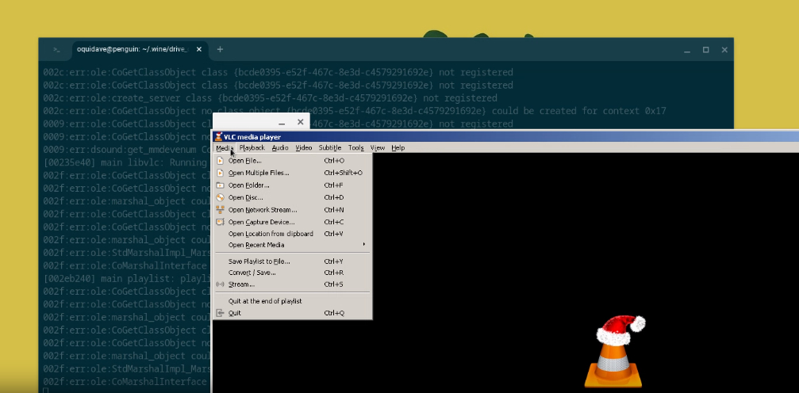Viewport: 799px width, 393px height.
Task: Click the Quit exit icon
Action: coord(220,313)
